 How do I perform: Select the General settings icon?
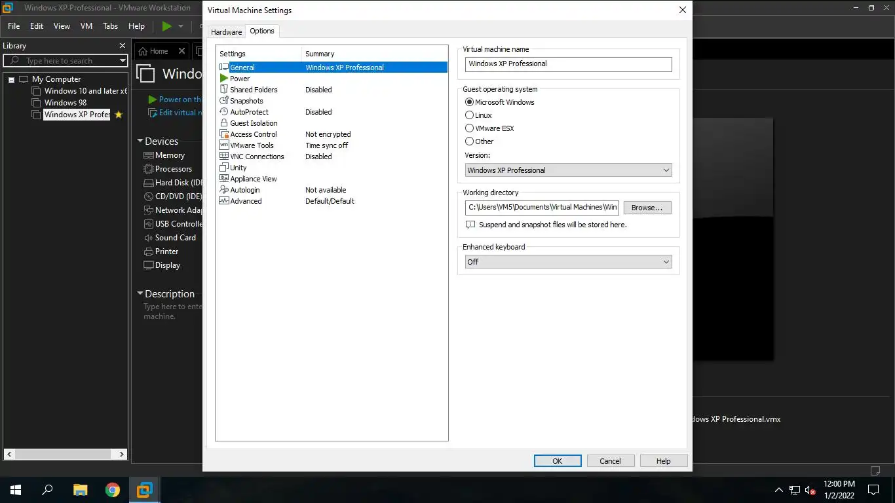point(224,67)
